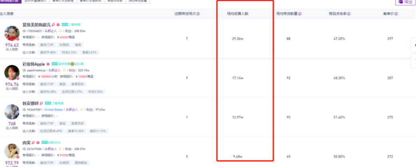Viewport: 416px width, 167px height.
Task: Open MCN link 二咖传媒 for 韩安娜呀
Action: coord(57,103)
